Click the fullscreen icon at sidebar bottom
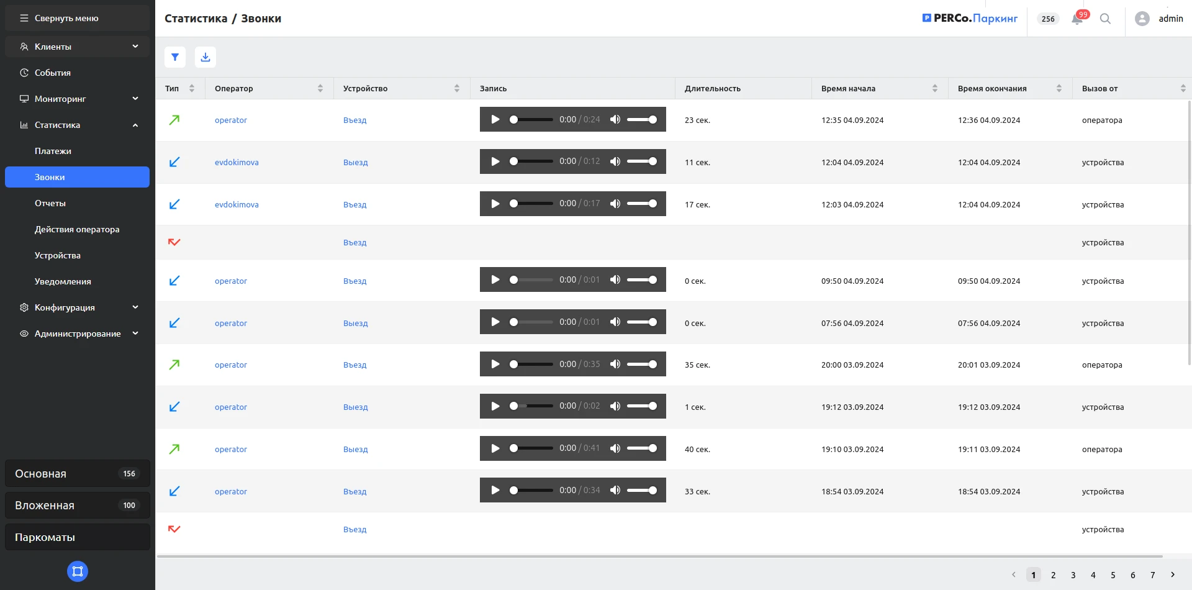 click(78, 571)
